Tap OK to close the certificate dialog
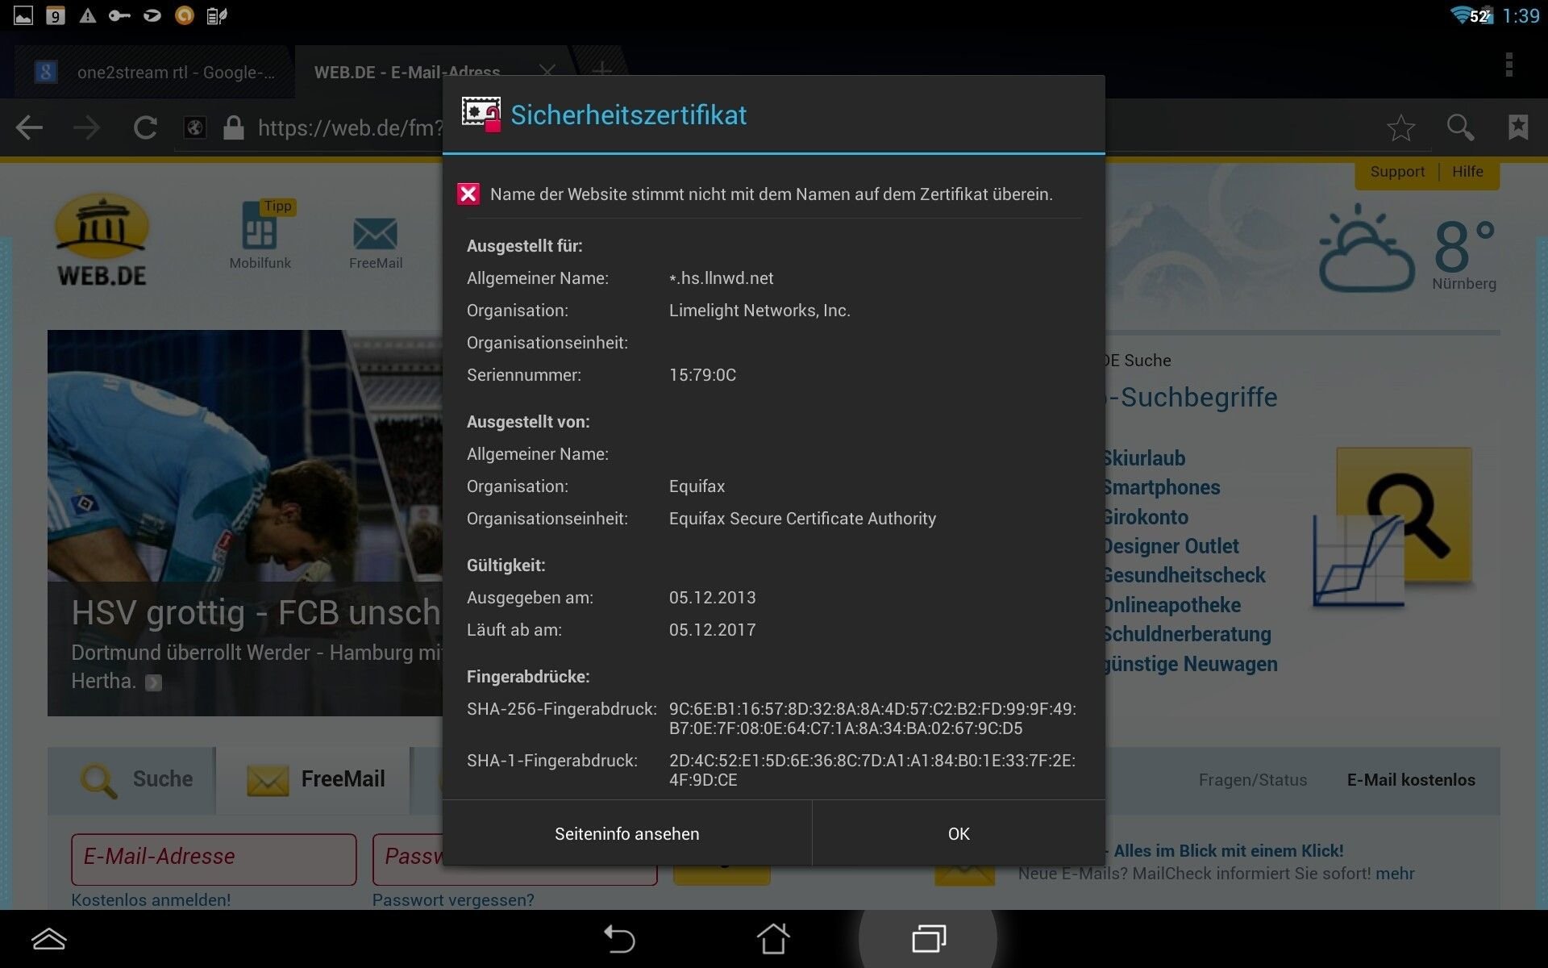Viewport: 1548px width, 968px height. (x=959, y=833)
